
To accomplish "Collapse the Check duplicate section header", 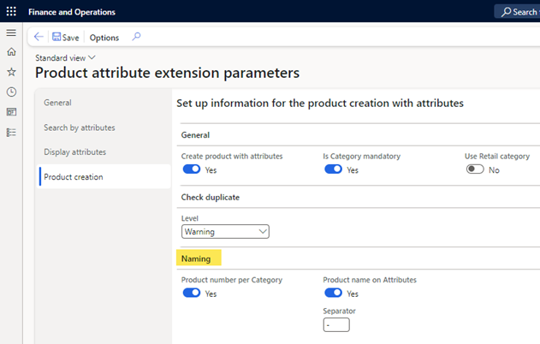I will (210, 198).
